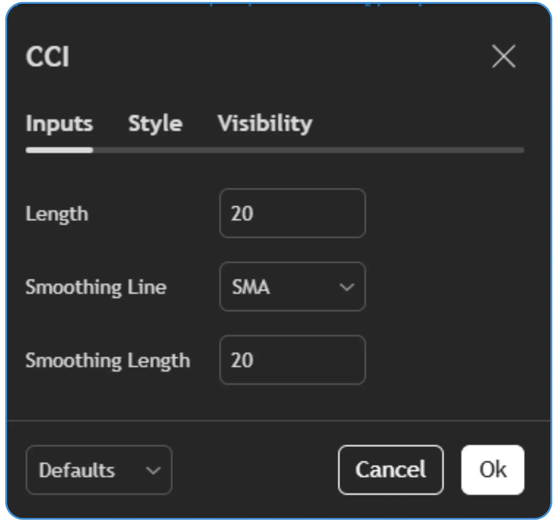Confirm settings with the Ok button

(x=493, y=470)
